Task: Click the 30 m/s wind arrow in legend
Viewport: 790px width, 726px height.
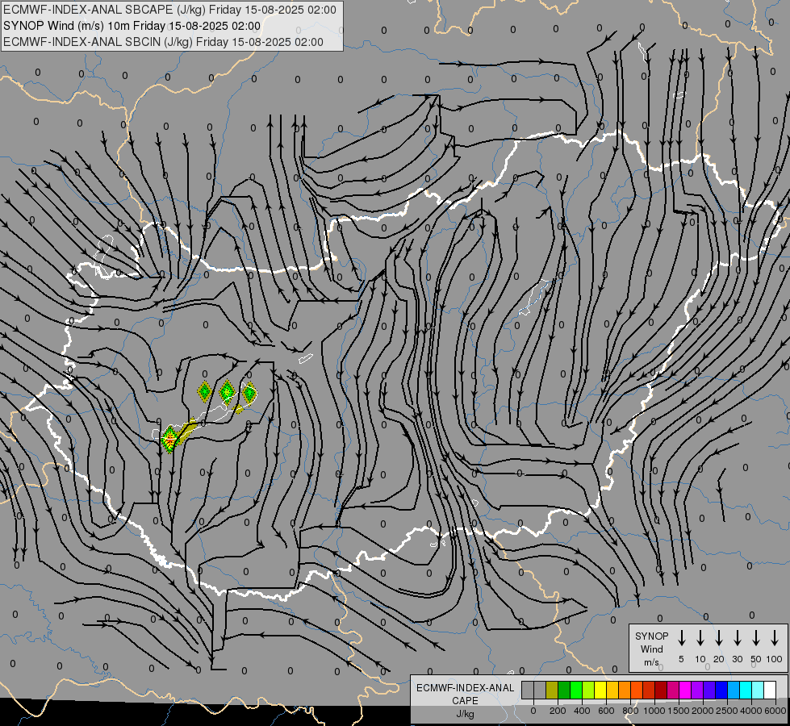Action: pos(737,638)
